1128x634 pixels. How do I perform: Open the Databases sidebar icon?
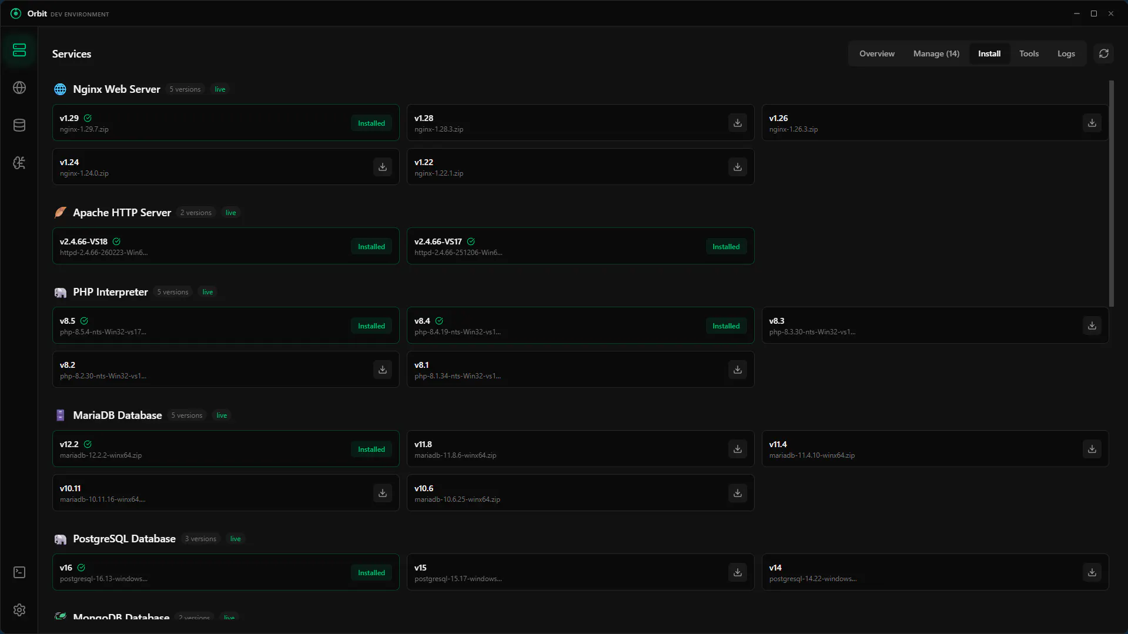(19, 125)
